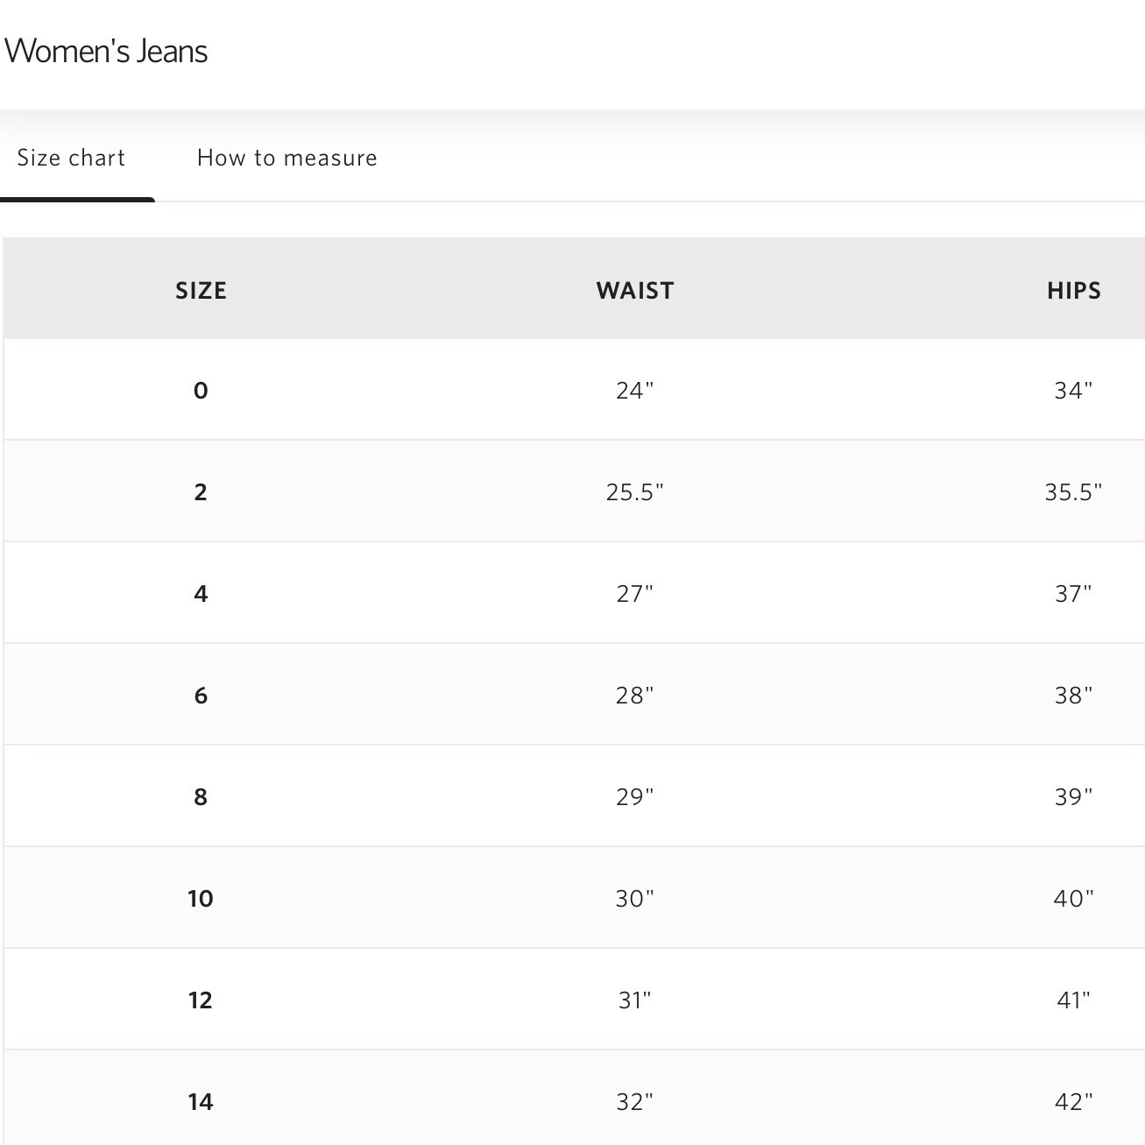Image resolution: width=1145 pixels, height=1145 pixels.
Task: Select the size 14 row label
Action: click(x=201, y=1102)
